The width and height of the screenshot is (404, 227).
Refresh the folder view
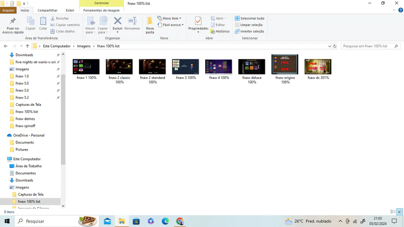point(335,46)
